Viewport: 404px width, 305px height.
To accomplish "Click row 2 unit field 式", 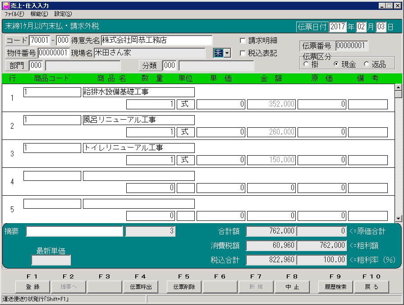I will [185, 132].
